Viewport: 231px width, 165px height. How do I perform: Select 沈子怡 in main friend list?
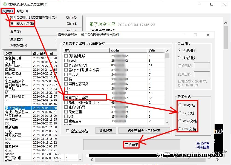[x=10, y=62]
